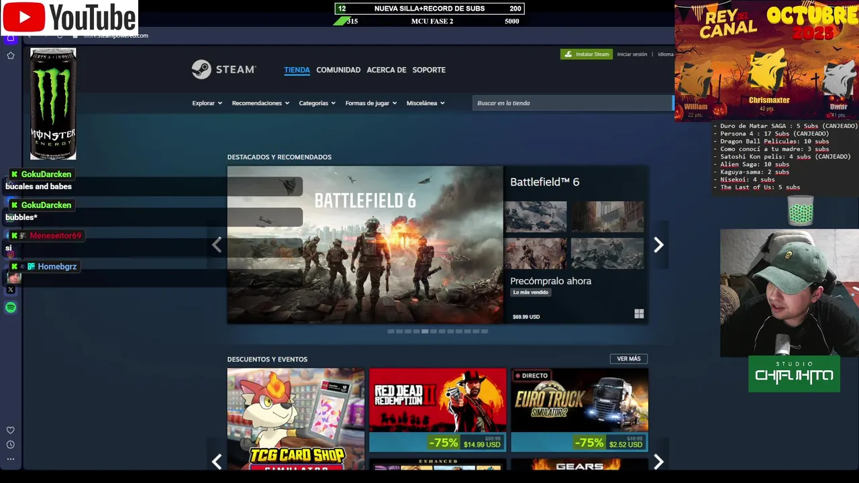859x483 pixels.
Task: Select the first carousel pagination dot
Action: tap(391, 331)
